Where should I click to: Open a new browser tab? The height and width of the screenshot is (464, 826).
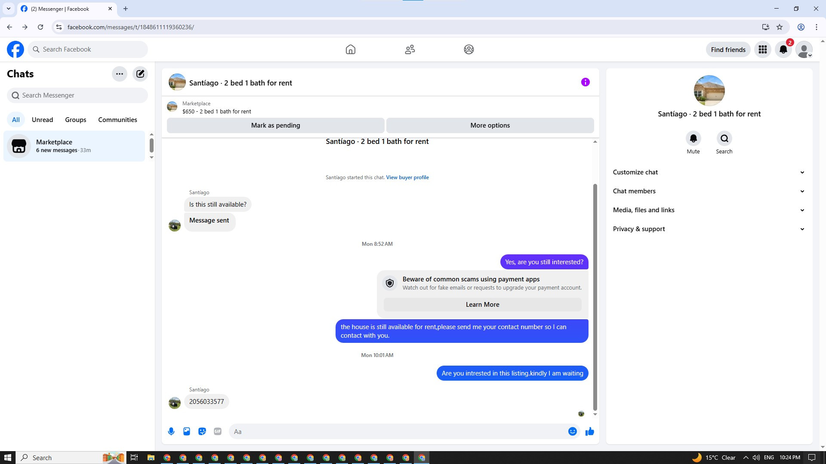click(x=126, y=9)
